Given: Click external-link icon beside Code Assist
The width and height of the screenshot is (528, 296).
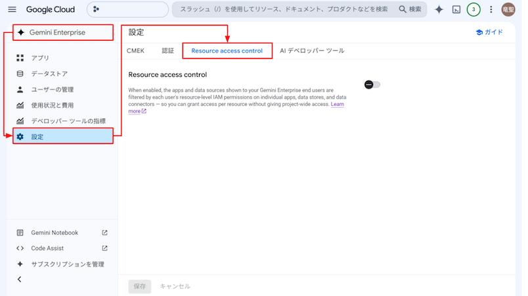Looking at the screenshot, I should (104, 248).
